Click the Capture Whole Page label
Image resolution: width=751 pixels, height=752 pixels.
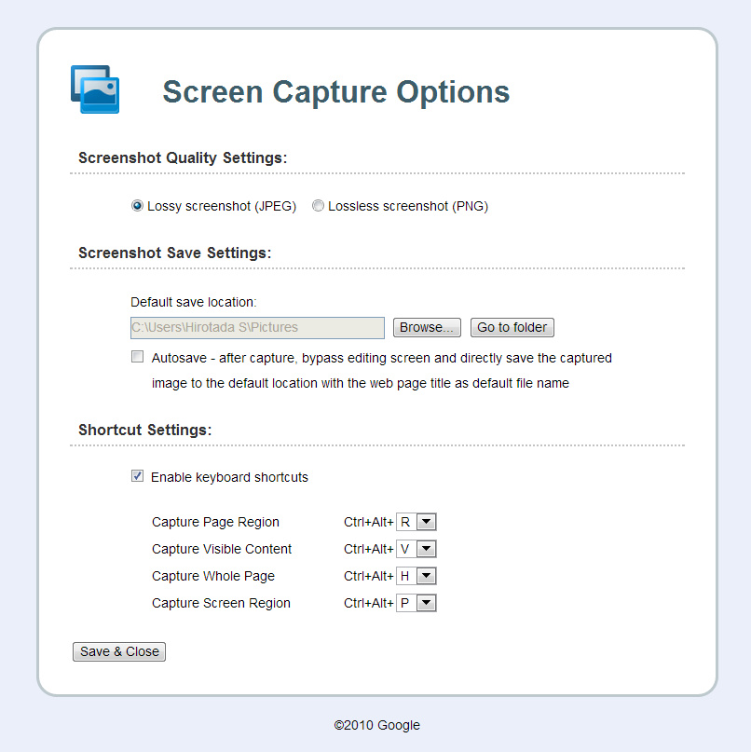tap(213, 576)
